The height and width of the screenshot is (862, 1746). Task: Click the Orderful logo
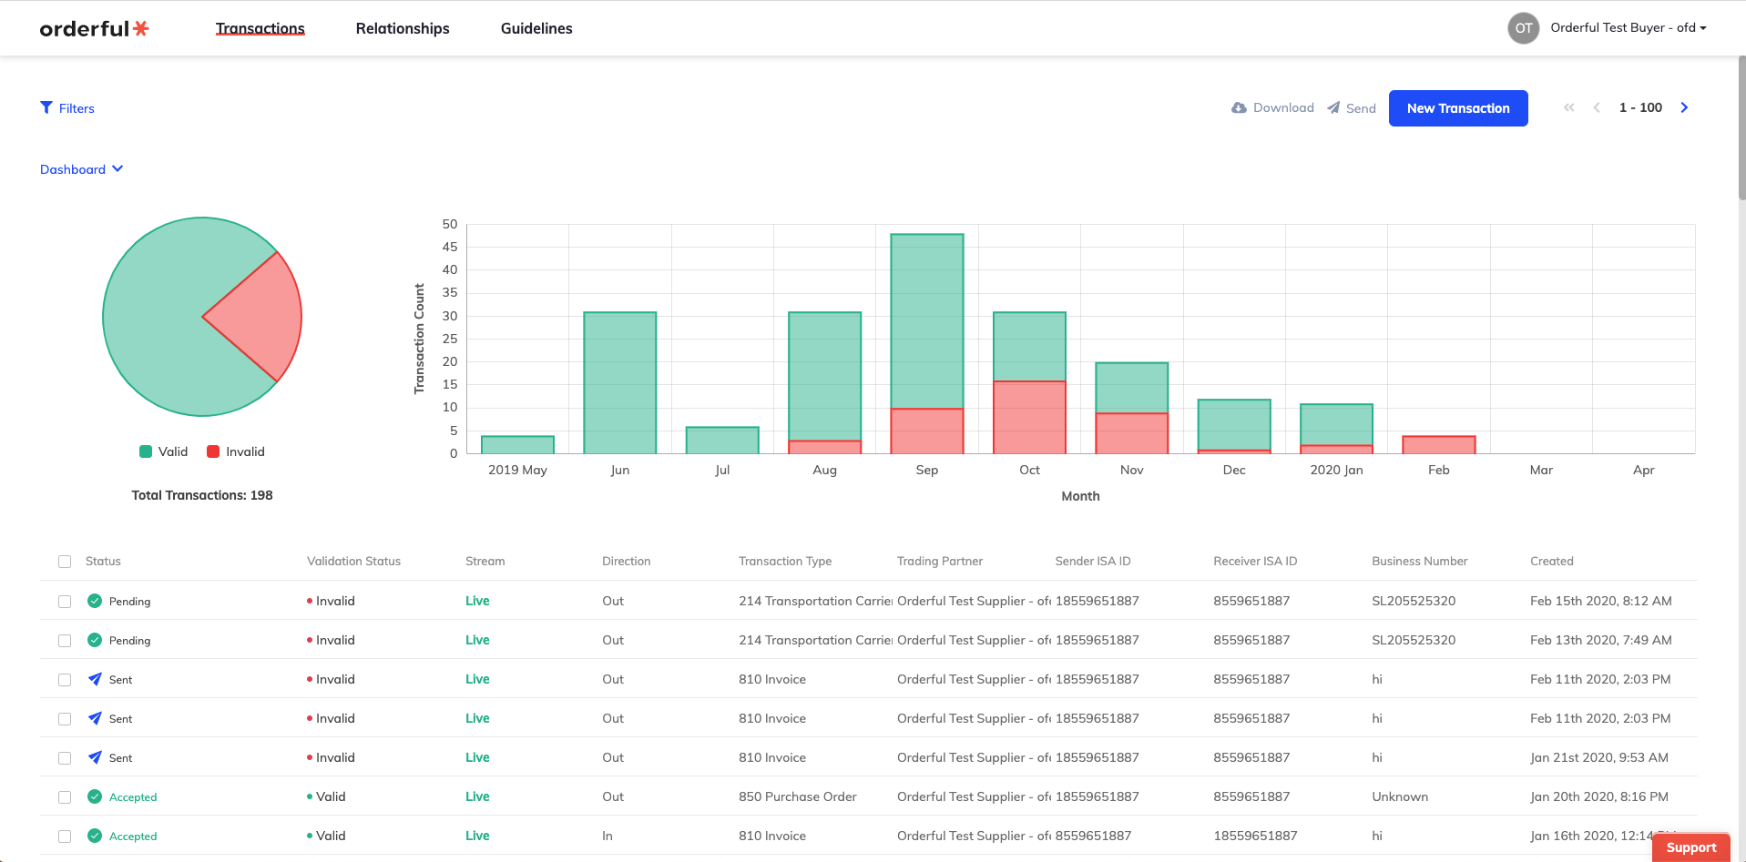(94, 28)
